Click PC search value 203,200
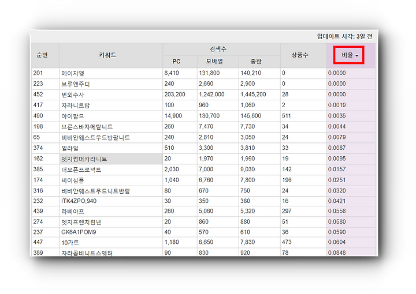The image size is (416, 294). pyautogui.click(x=174, y=95)
